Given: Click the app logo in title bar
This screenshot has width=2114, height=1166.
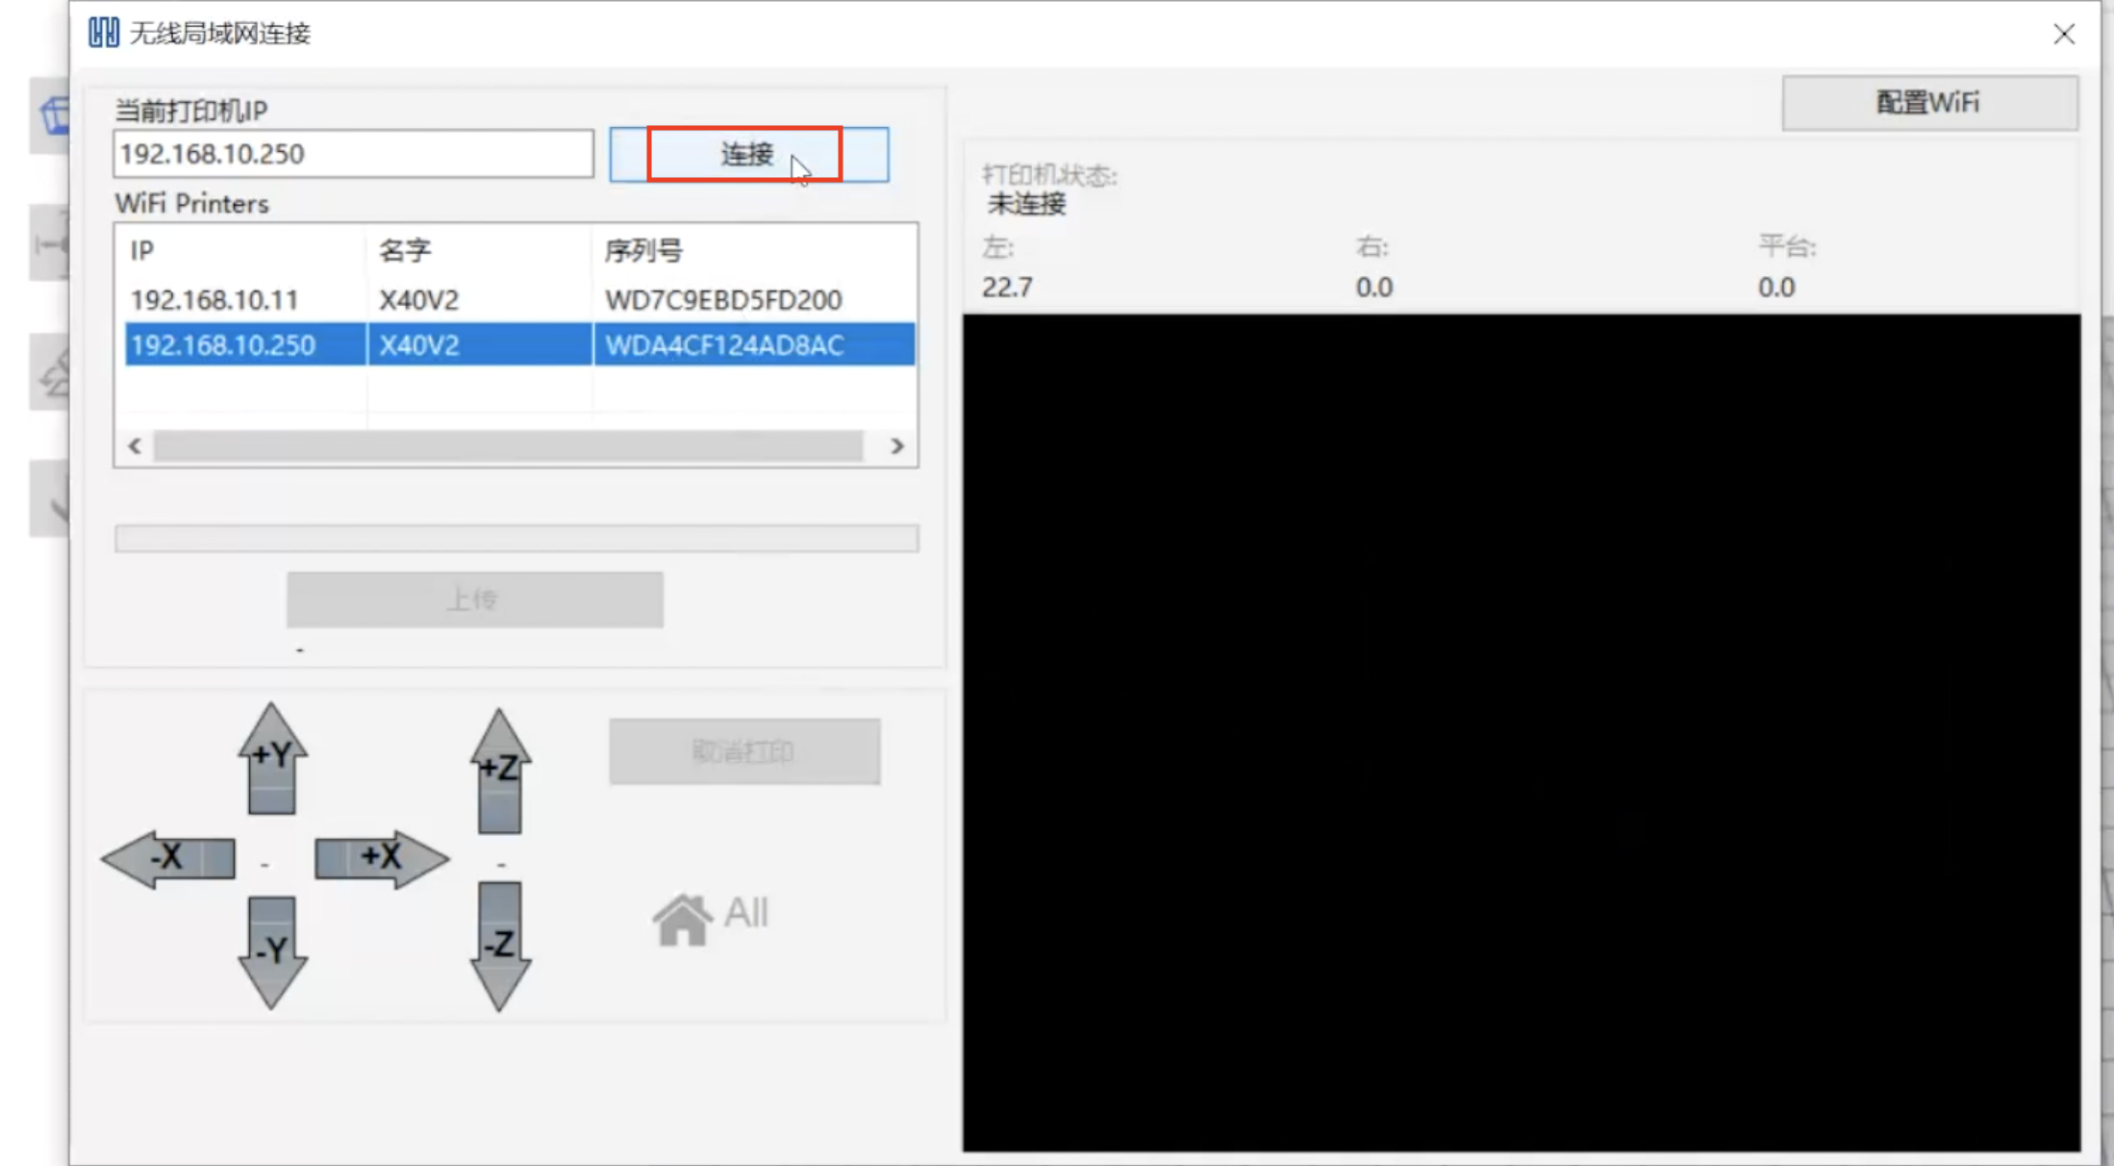Looking at the screenshot, I should 103,33.
